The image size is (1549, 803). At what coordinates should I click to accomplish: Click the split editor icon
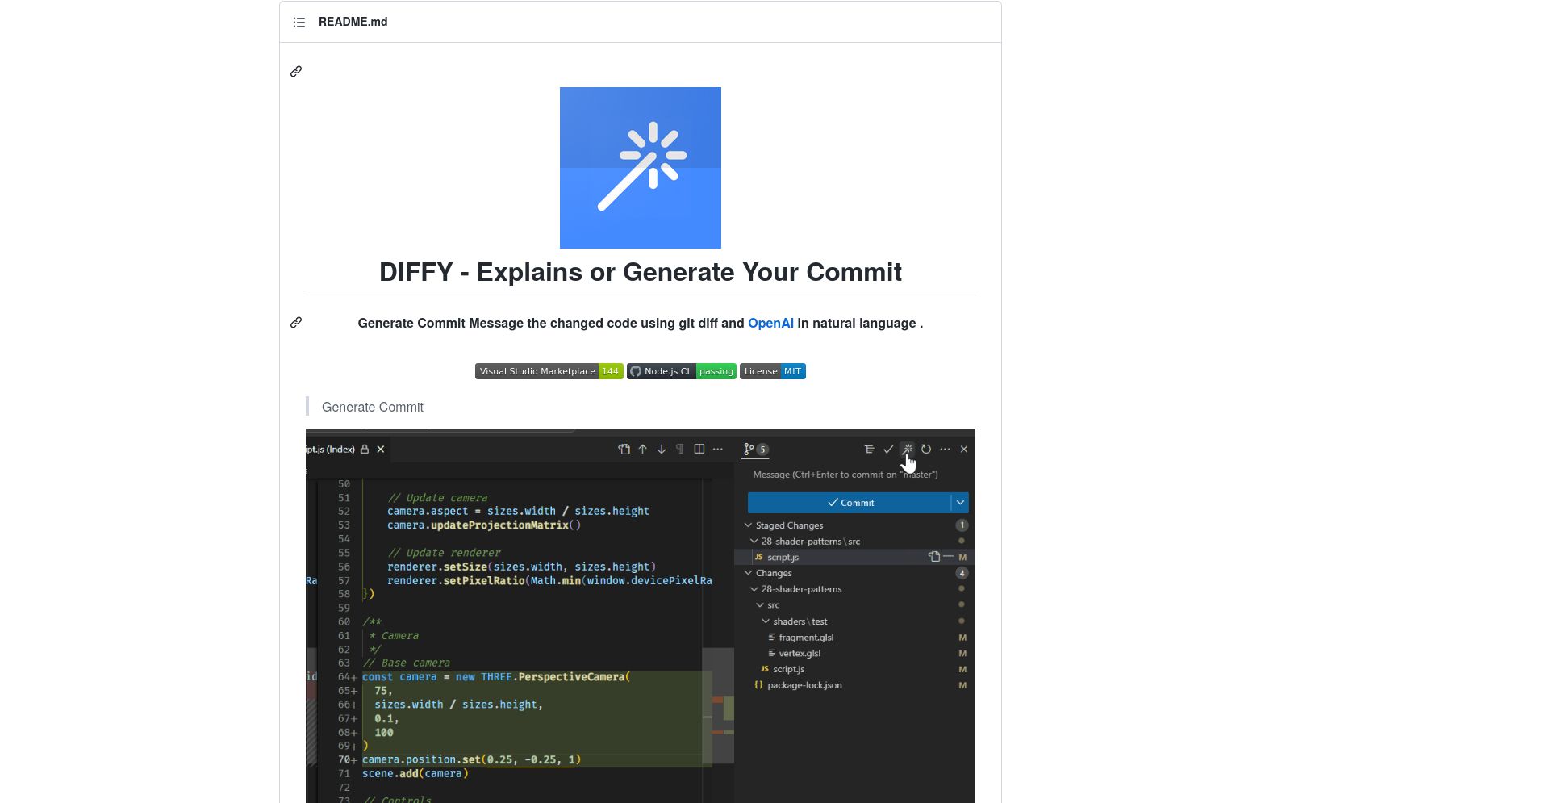[x=699, y=449]
